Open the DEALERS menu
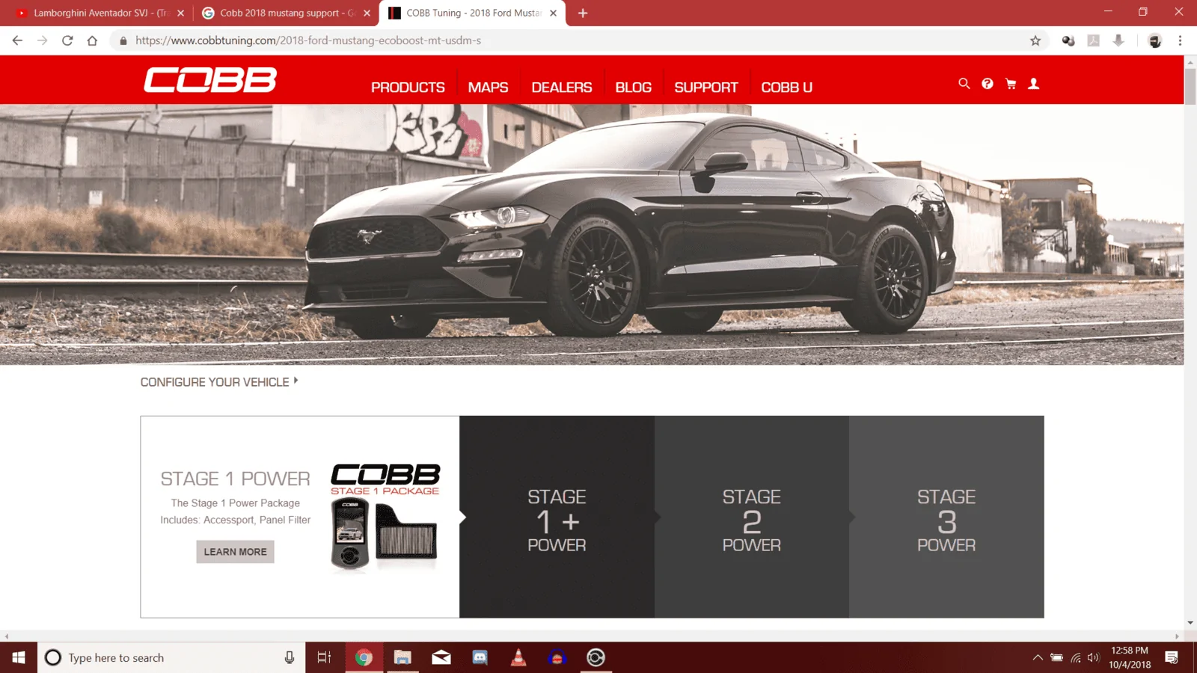 (x=562, y=87)
